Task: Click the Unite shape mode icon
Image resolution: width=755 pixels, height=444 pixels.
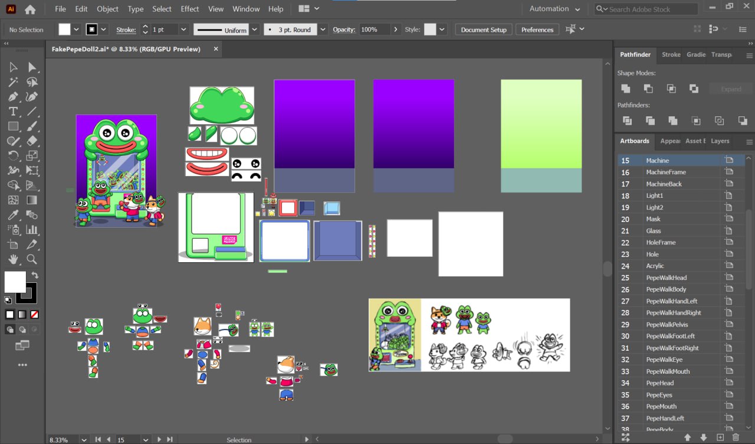Action: click(626, 89)
